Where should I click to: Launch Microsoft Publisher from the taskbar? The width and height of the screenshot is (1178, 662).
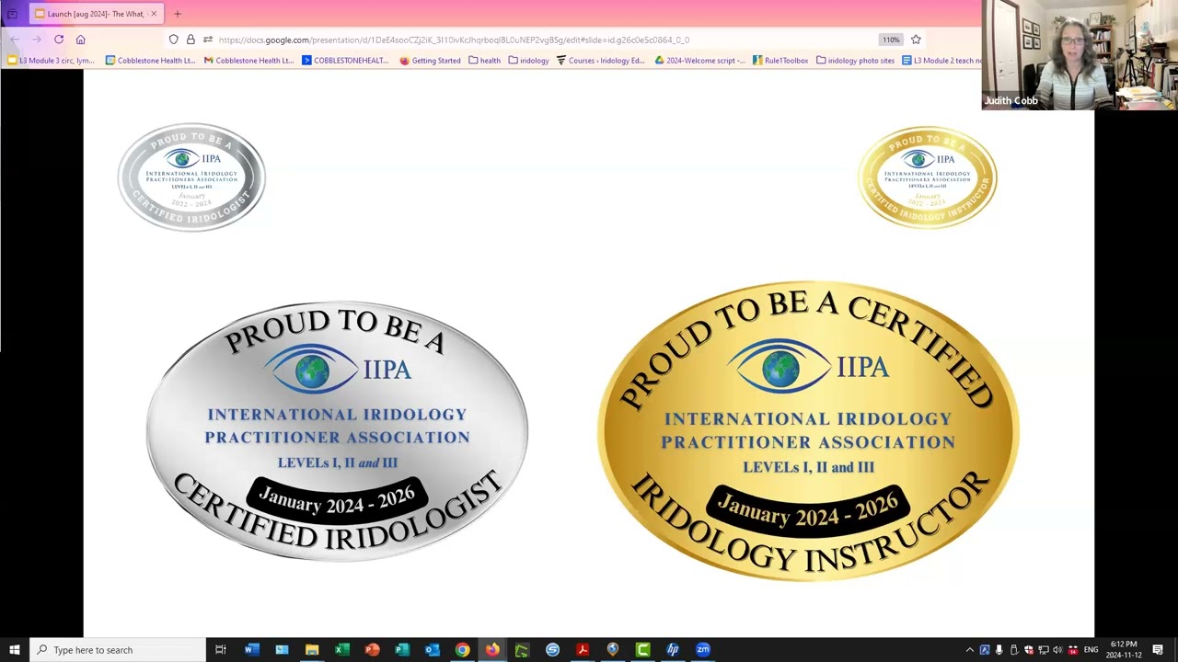pos(402,650)
